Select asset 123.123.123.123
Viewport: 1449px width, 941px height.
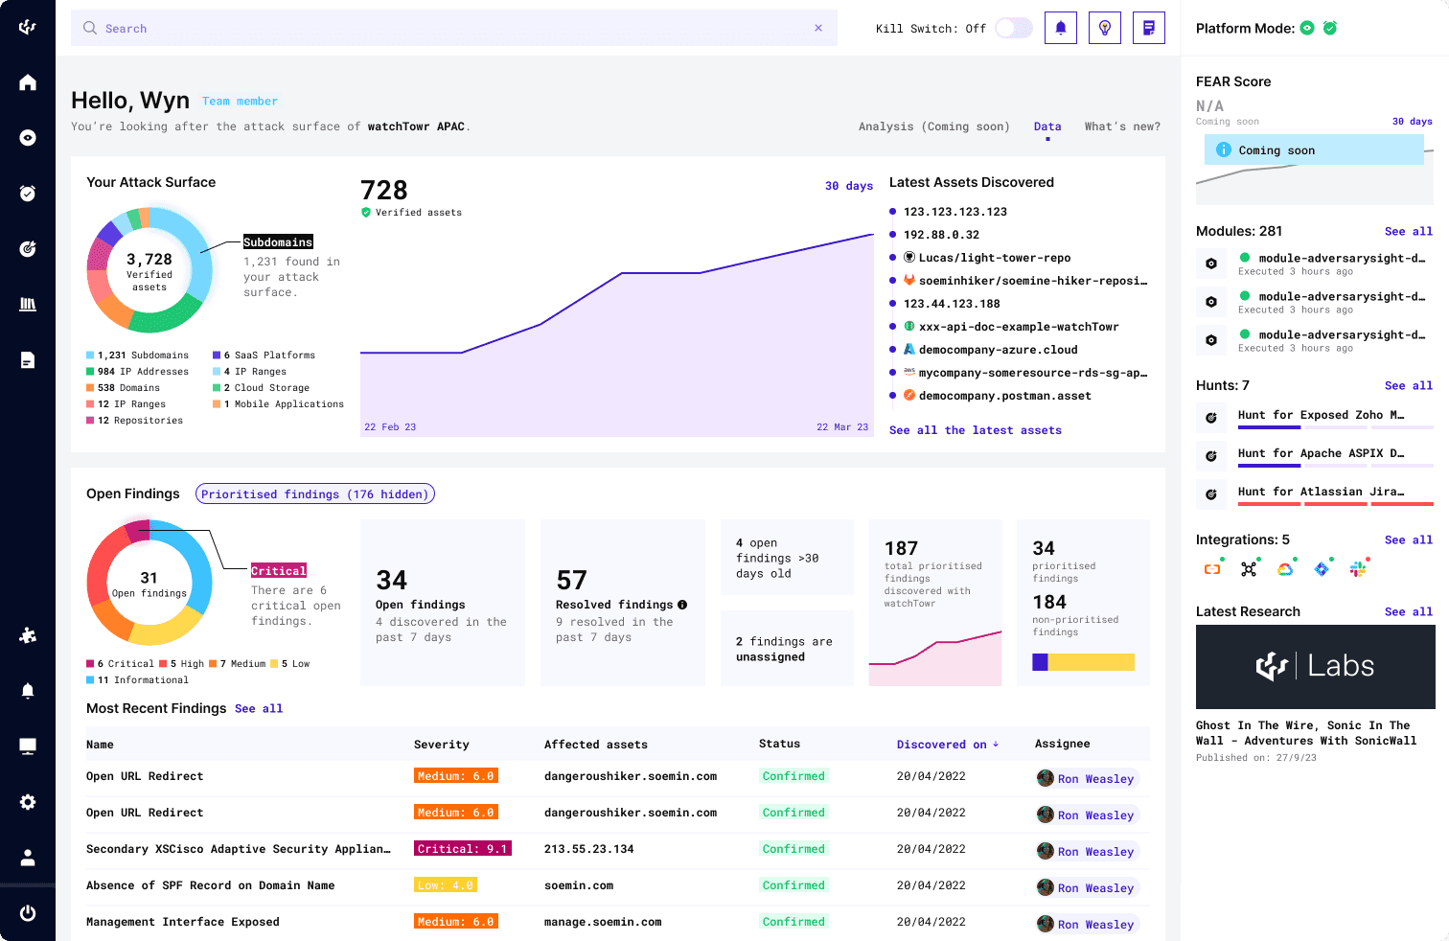955,212
